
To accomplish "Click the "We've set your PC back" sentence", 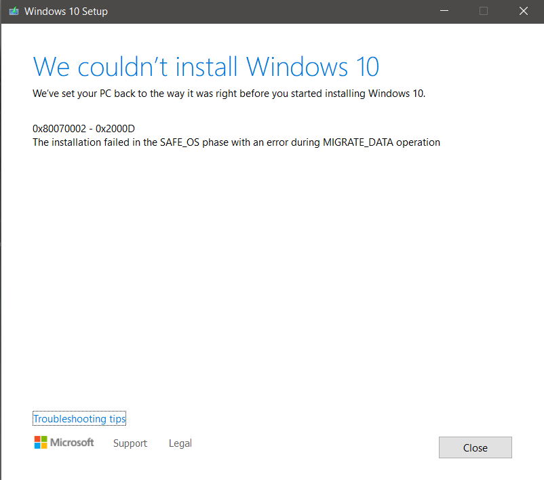I will 229,94.
